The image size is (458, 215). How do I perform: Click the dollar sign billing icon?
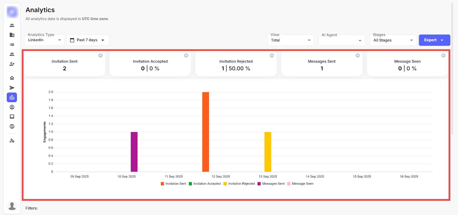(x=12, y=126)
